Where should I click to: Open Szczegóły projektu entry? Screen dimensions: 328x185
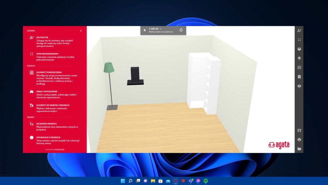[54, 127]
